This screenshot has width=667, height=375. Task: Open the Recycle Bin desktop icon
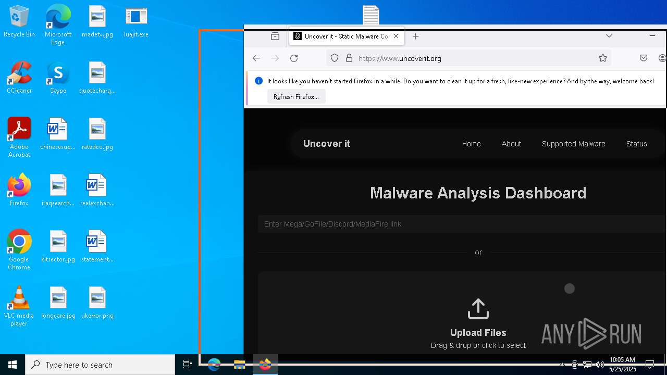coord(19,22)
